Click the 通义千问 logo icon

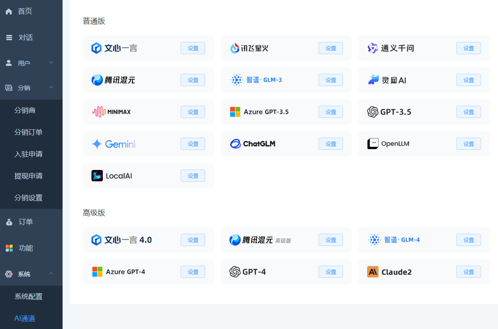372,48
